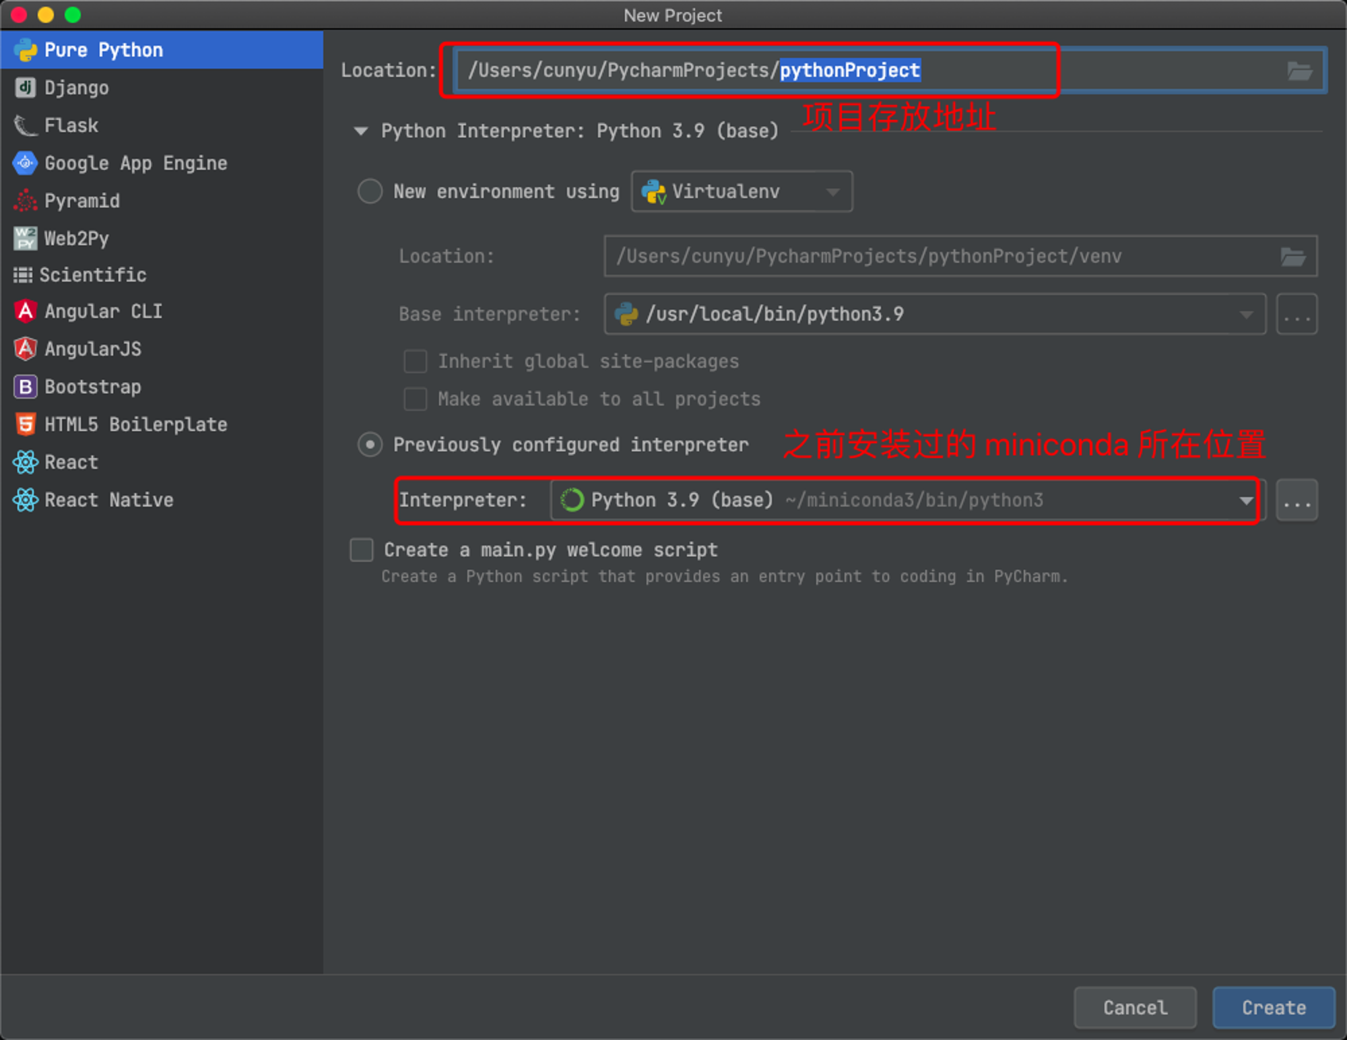The image size is (1347, 1040).
Task: Choose the React Native project type
Action: click(162, 500)
